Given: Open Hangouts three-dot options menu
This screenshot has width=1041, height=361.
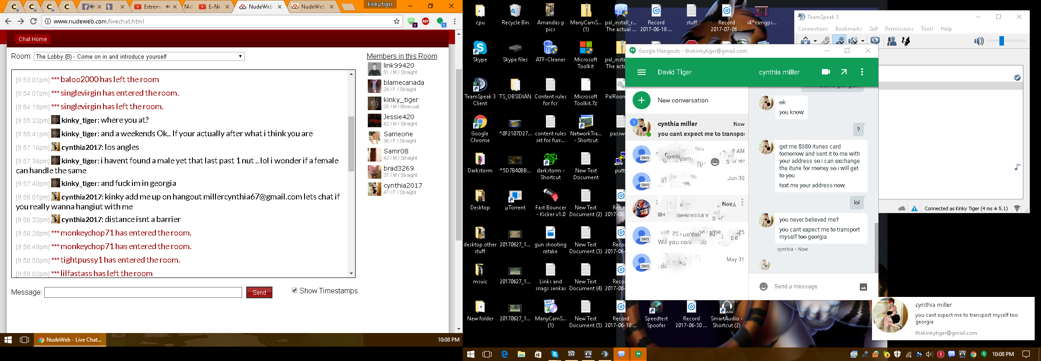Looking at the screenshot, I should (x=862, y=72).
